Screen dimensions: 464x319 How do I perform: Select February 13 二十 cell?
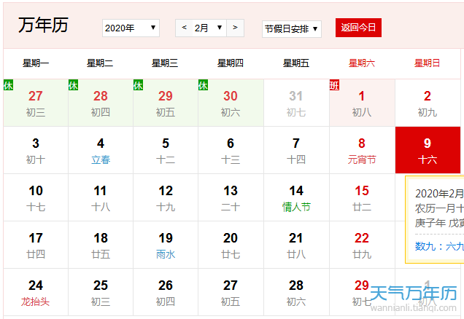pos(231,197)
